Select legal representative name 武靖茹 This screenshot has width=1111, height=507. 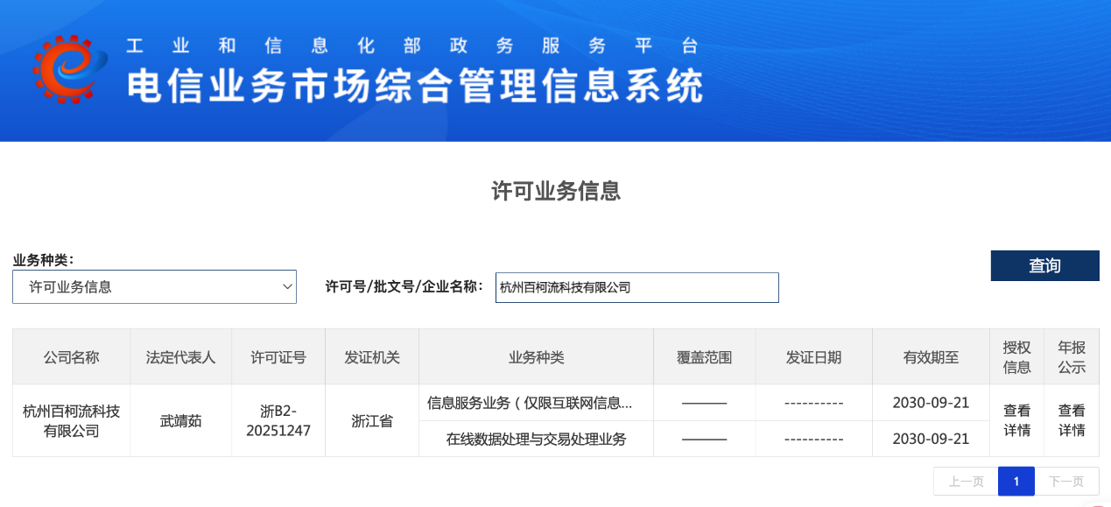coord(180,421)
